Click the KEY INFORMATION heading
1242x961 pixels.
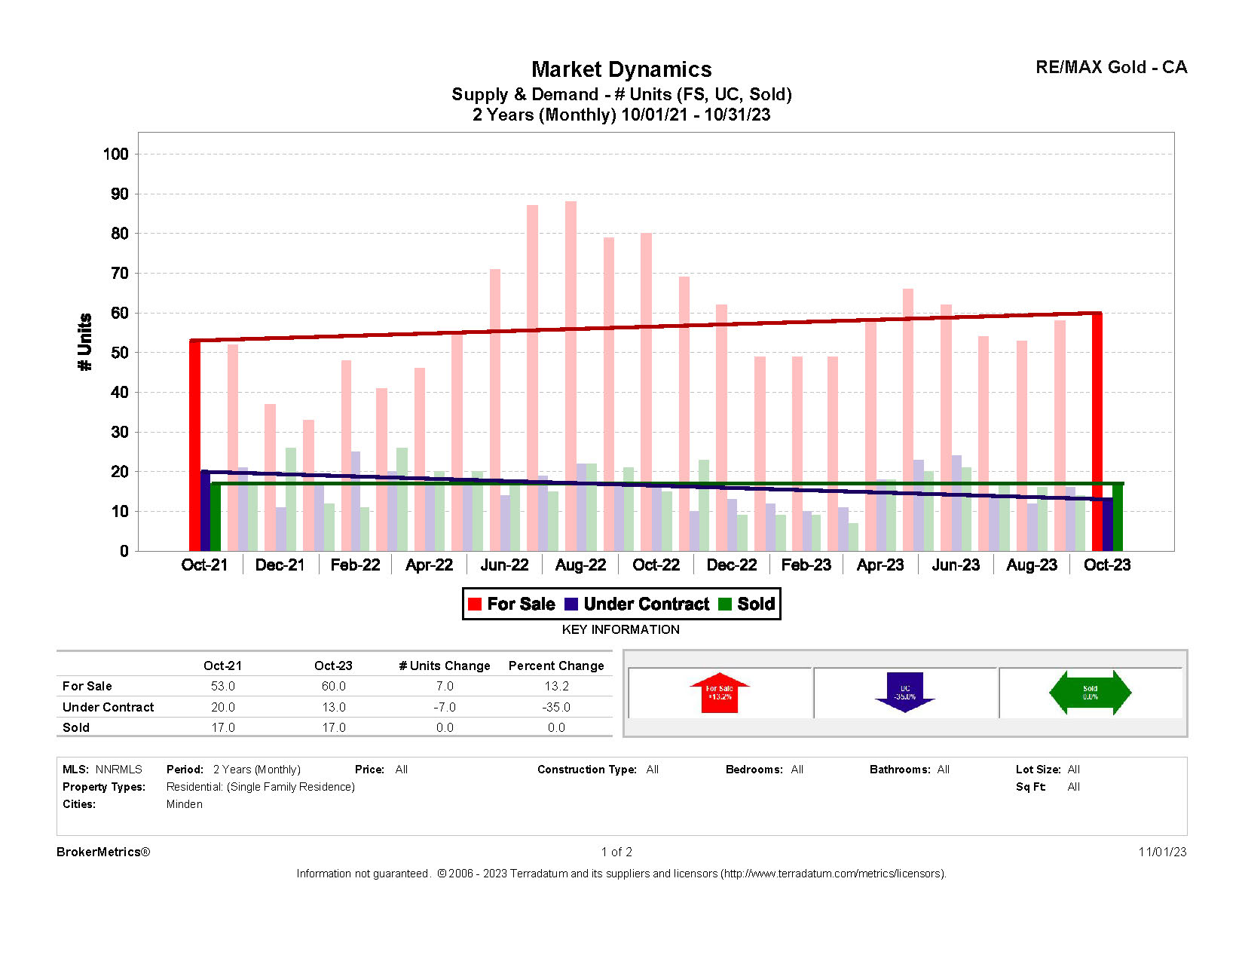point(621,629)
